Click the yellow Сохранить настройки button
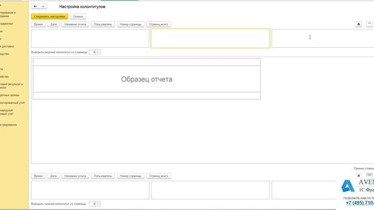This screenshot has width=374, height=210. point(50,16)
